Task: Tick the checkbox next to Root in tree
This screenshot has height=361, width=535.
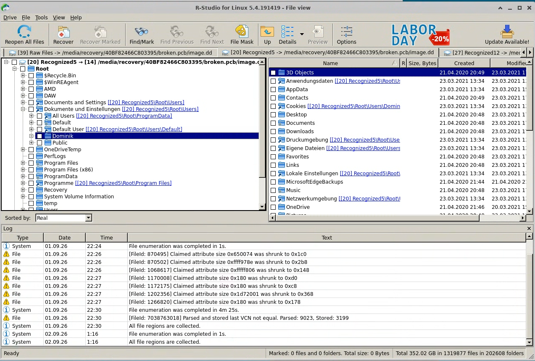Action: click(23, 69)
